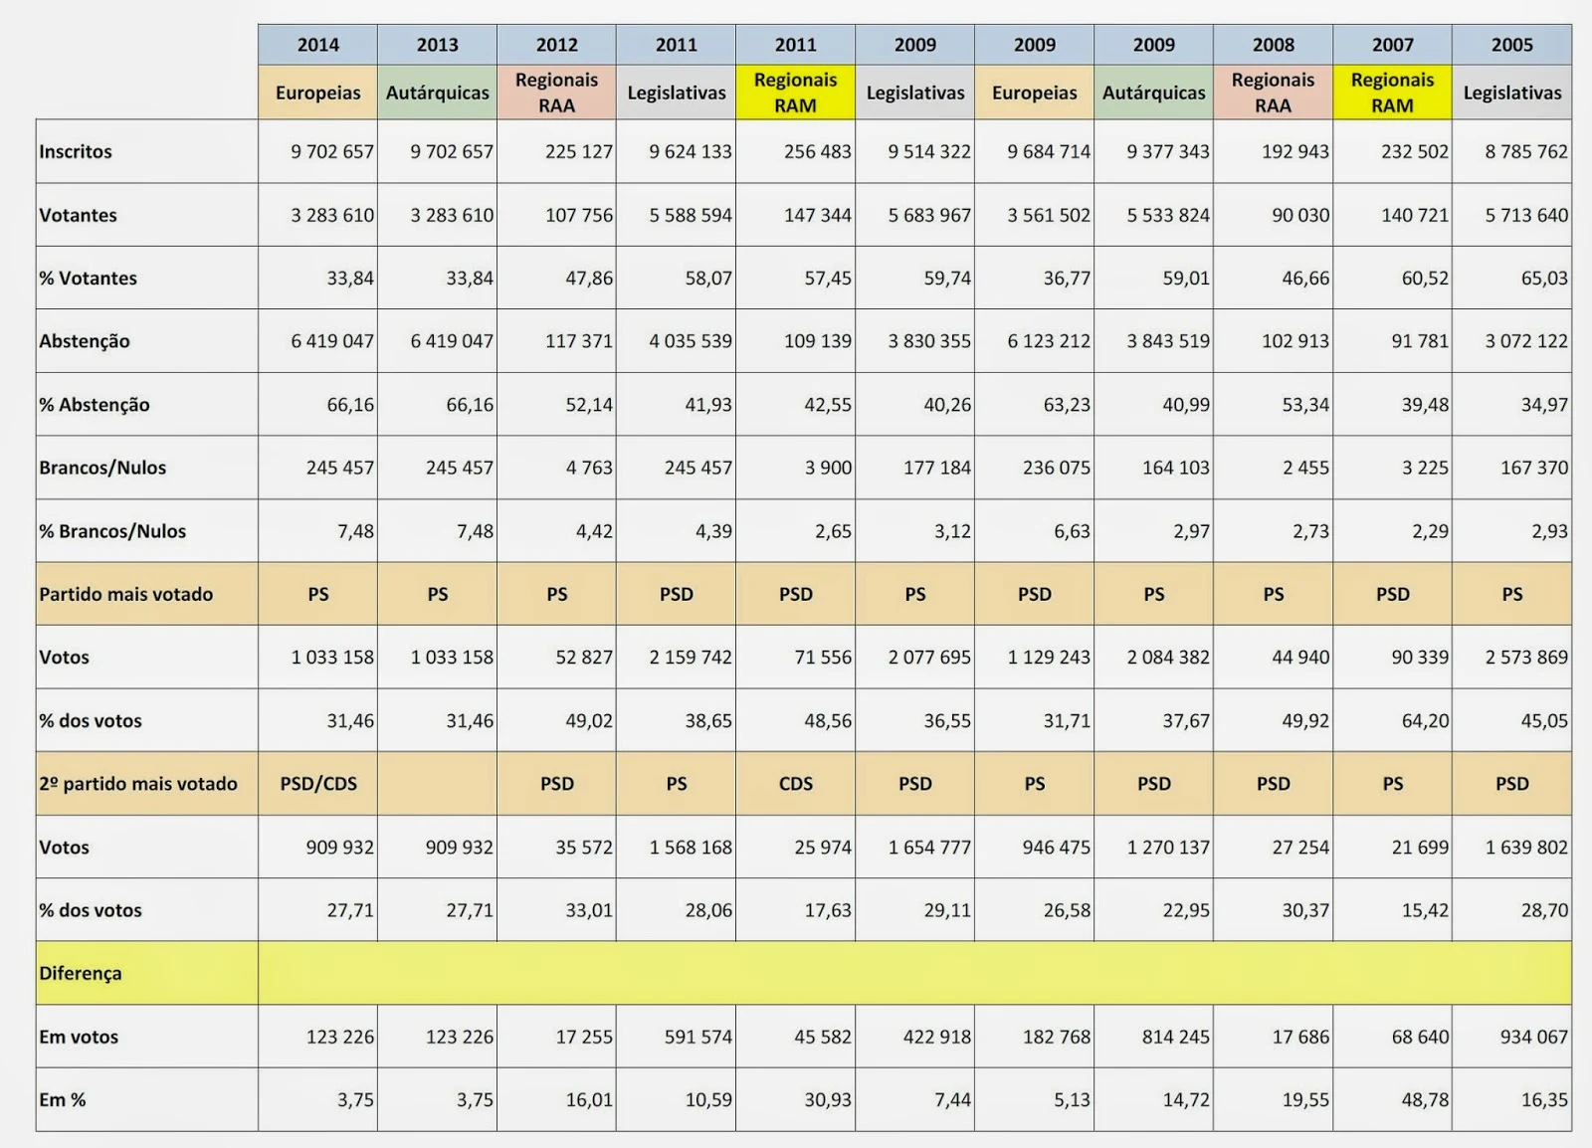Click the 2º partido mais votado label
The image size is (1592, 1148).
[138, 784]
